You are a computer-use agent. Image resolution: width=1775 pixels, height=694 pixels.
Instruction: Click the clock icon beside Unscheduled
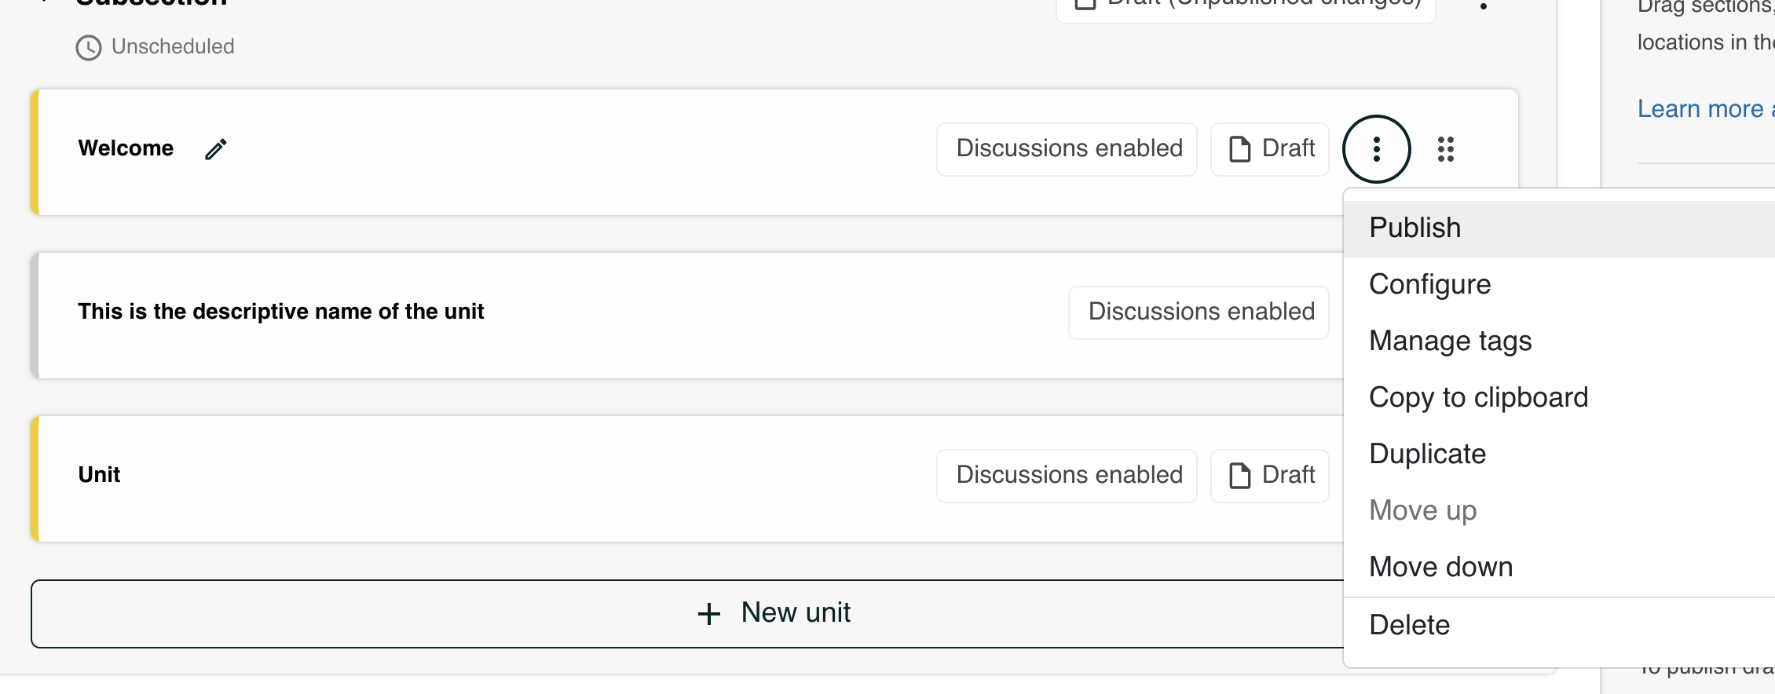(88, 48)
